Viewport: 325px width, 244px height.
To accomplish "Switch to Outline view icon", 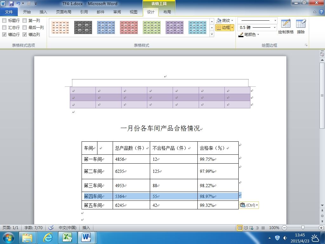I will (257, 228).
